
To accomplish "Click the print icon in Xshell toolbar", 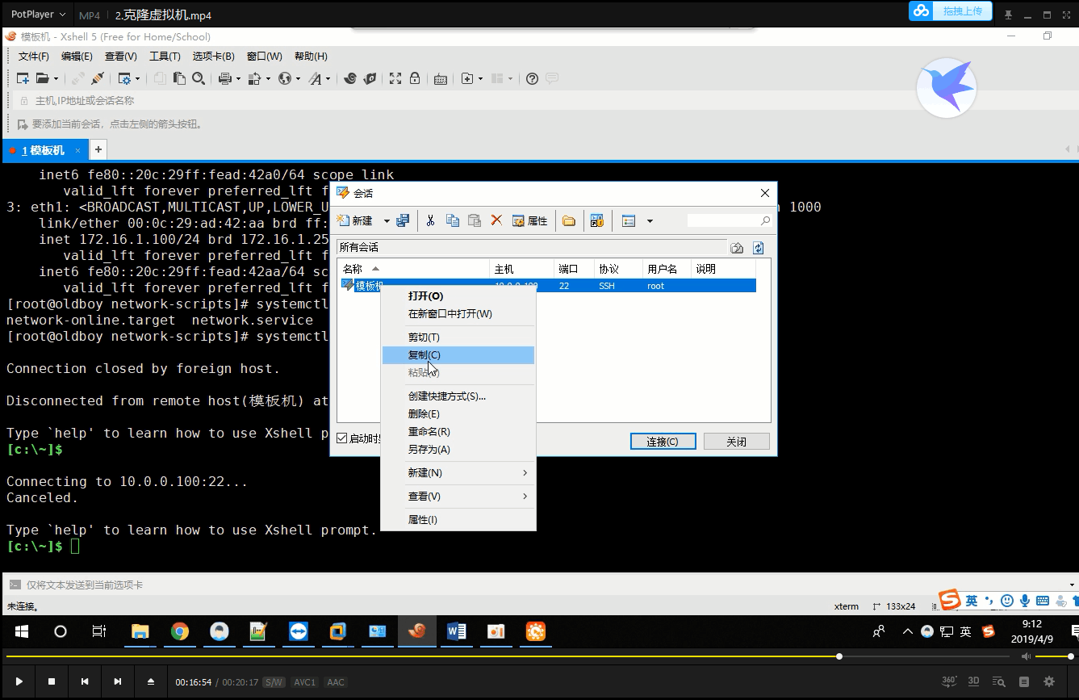I will coord(225,78).
